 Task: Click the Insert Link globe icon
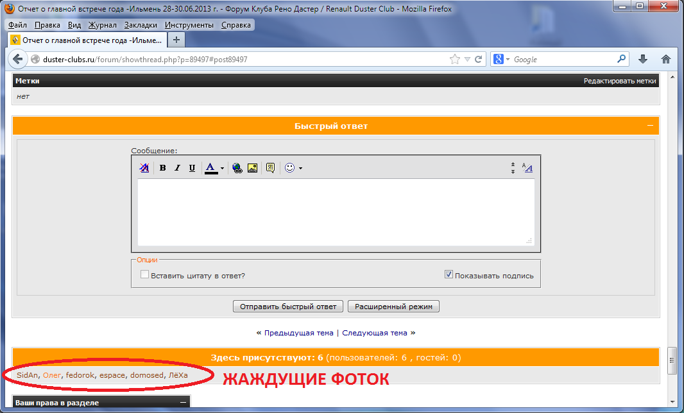tap(237, 168)
